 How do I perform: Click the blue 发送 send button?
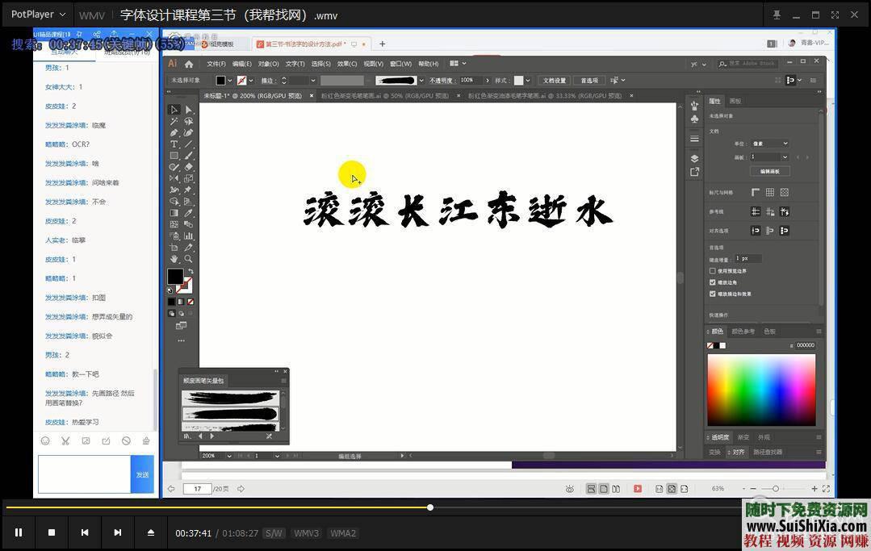point(142,474)
